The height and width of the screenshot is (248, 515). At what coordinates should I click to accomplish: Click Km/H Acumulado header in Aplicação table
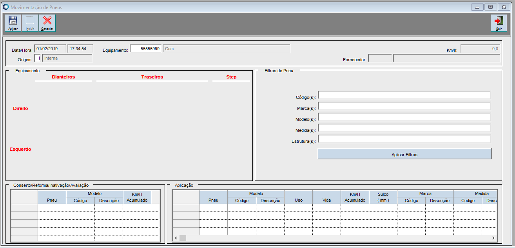point(355,197)
